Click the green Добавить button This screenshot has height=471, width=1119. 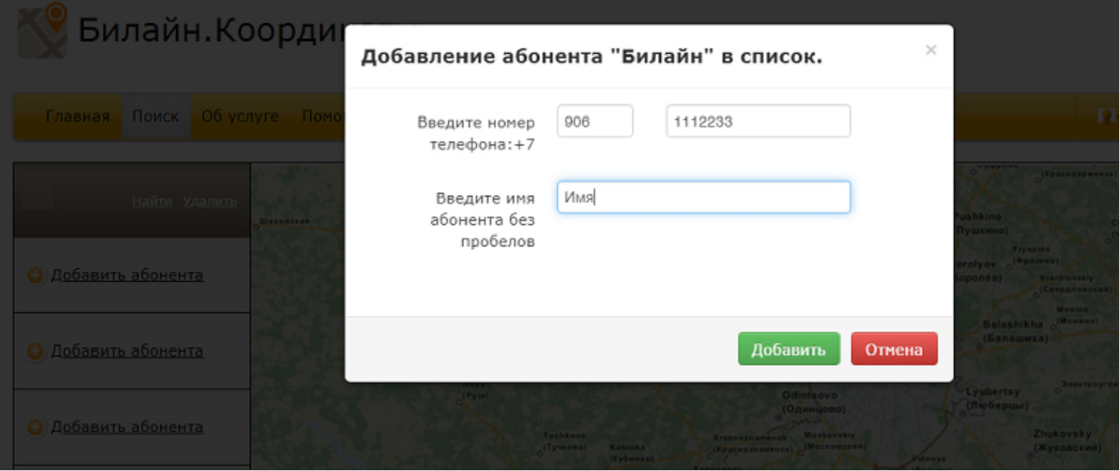[x=789, y=349]
